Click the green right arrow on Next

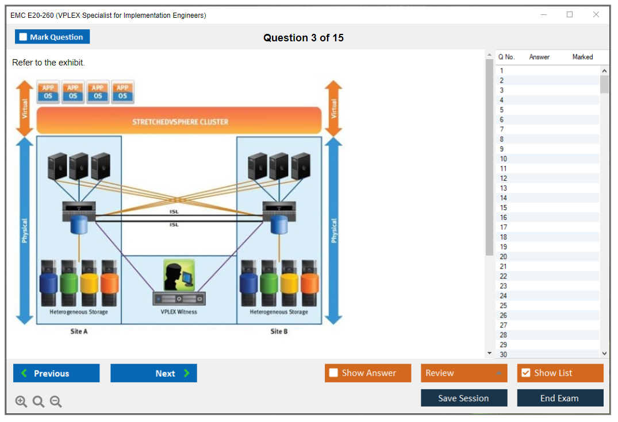click(x=187, y=373)
